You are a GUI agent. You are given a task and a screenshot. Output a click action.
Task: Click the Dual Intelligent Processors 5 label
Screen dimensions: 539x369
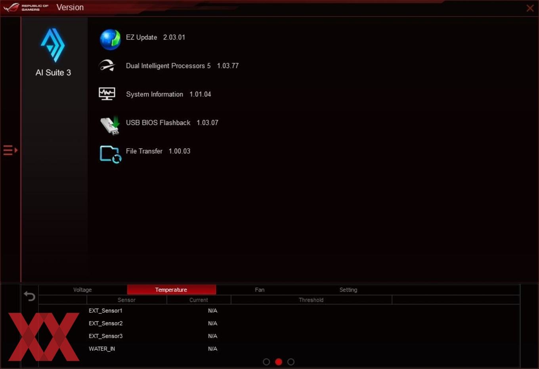tap(168, 66)
